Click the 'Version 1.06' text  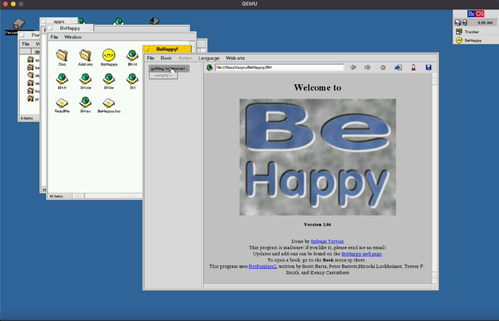click(317, 225)
